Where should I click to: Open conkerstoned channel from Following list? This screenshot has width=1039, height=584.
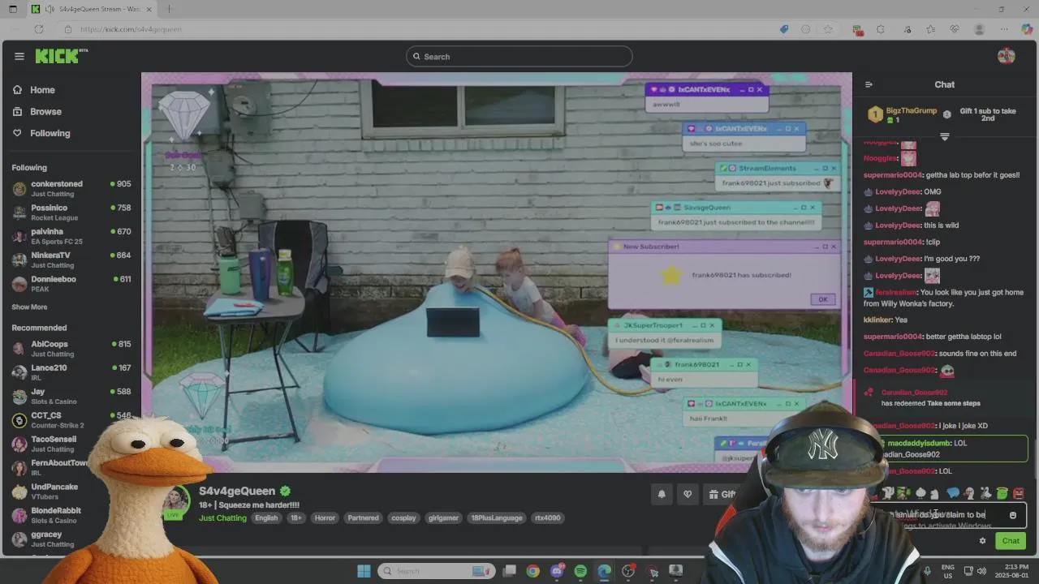[x=71, y=189]
